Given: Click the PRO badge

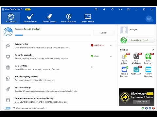Looking at the screenshot, I should coord(28,9).
